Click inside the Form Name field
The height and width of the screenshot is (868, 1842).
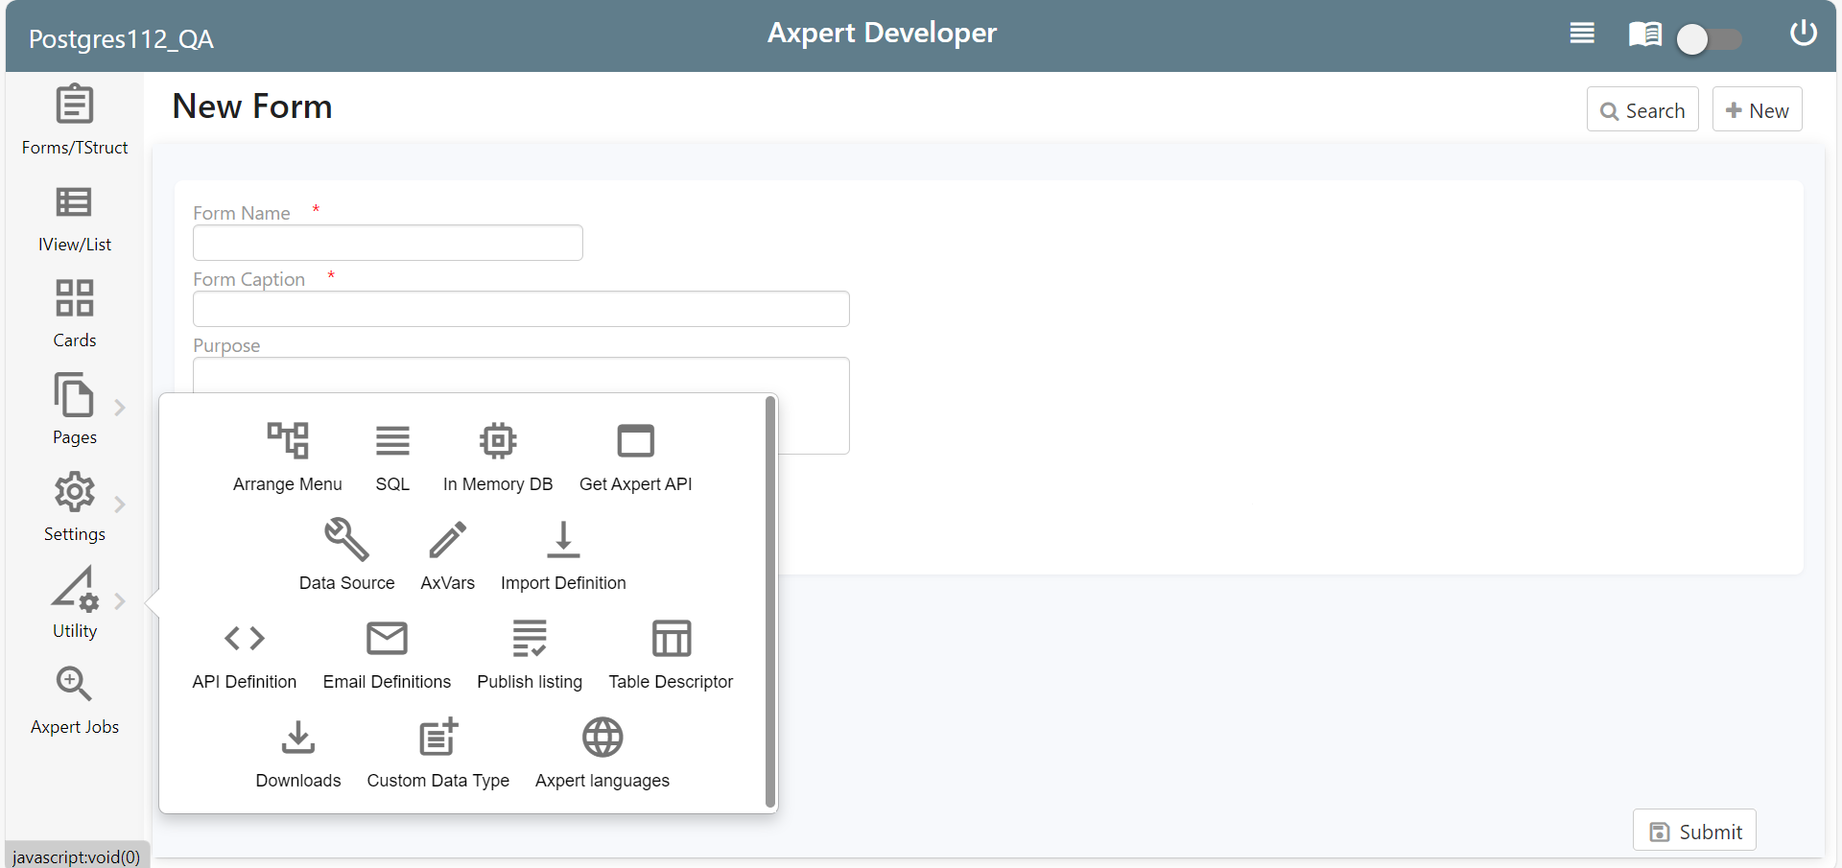(x=388, y=243)
